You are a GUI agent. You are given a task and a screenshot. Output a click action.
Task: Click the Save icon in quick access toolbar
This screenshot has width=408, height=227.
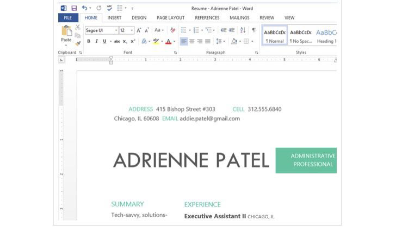(73, 8)
